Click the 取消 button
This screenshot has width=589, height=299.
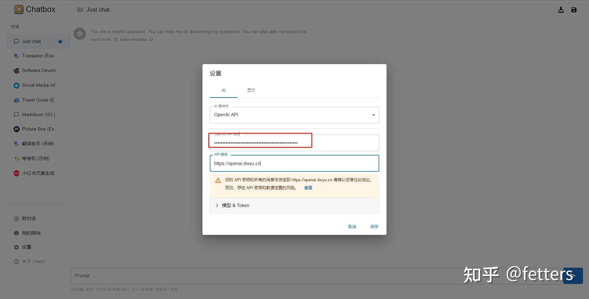pos(352,226)
